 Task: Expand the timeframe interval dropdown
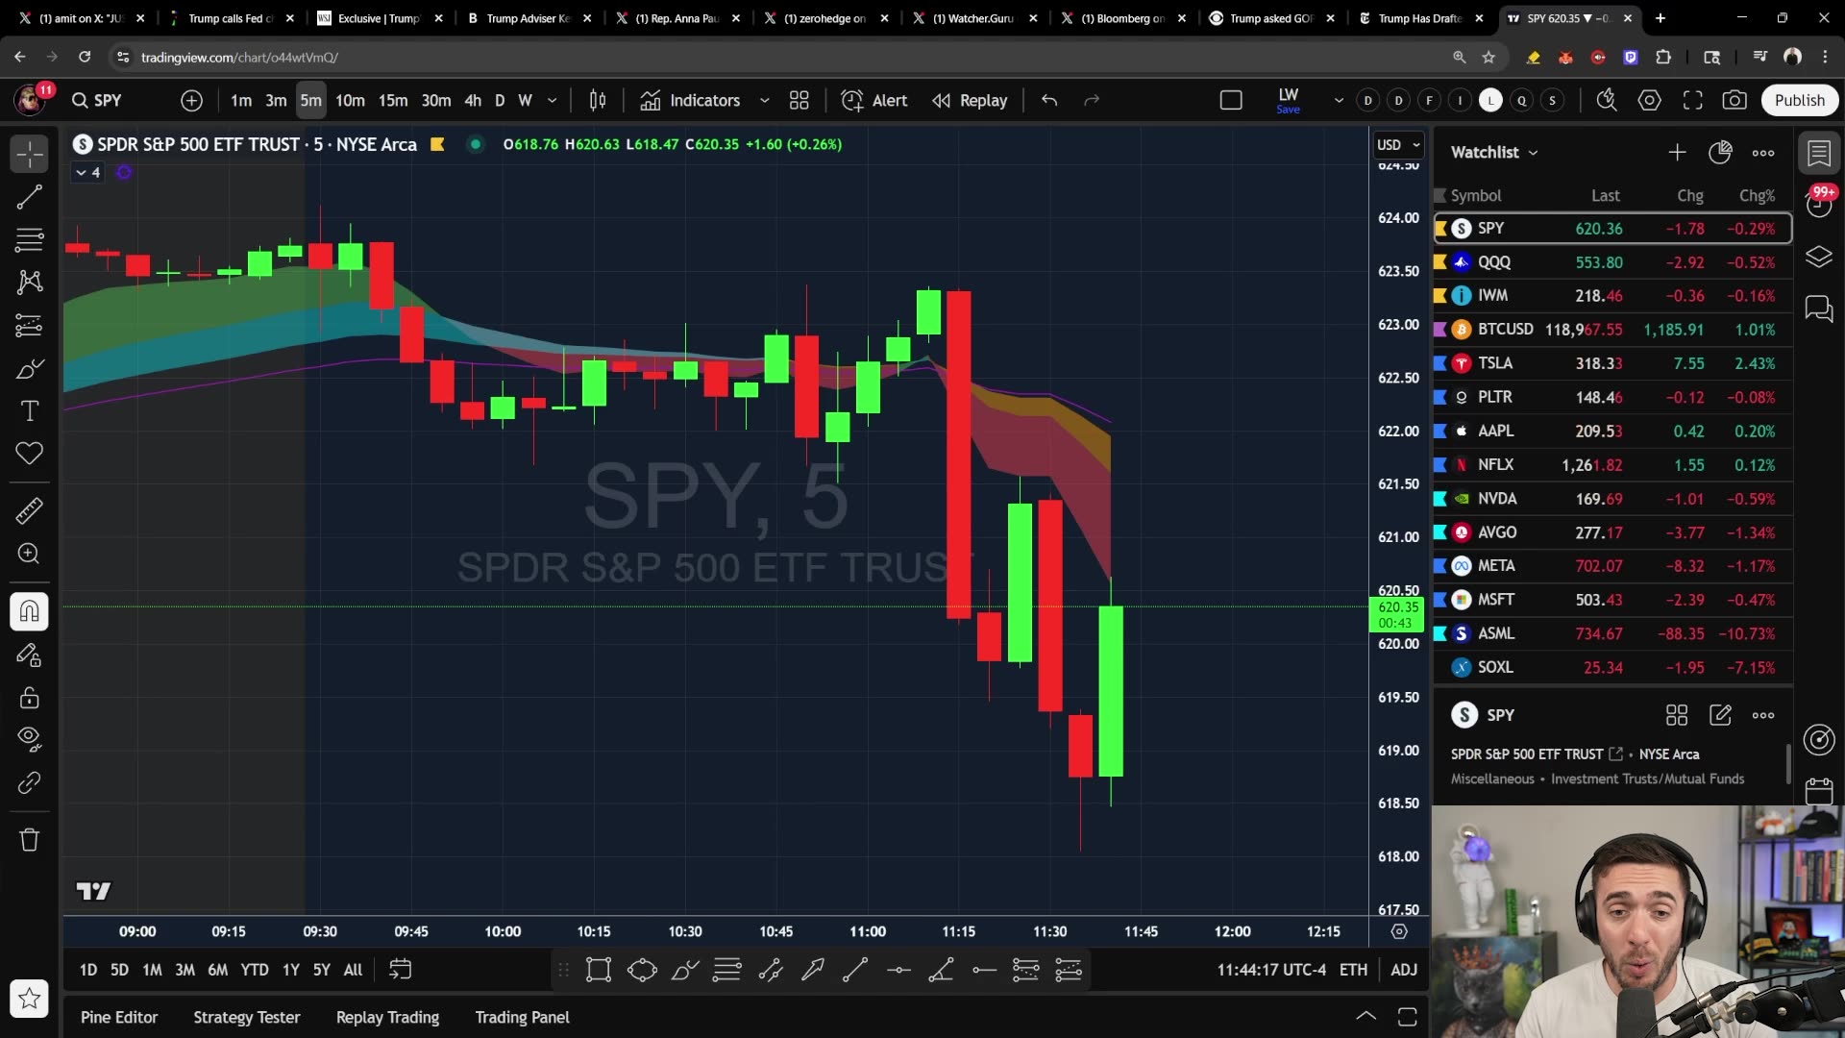point(552,100)
